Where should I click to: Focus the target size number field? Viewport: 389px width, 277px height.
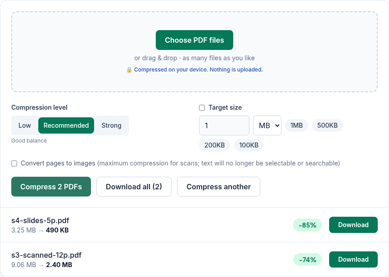tap(224, 125)
